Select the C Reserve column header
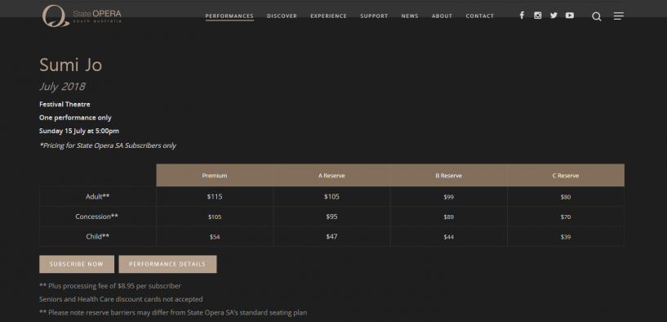667x322 pixels. click(x=566, y=175)
